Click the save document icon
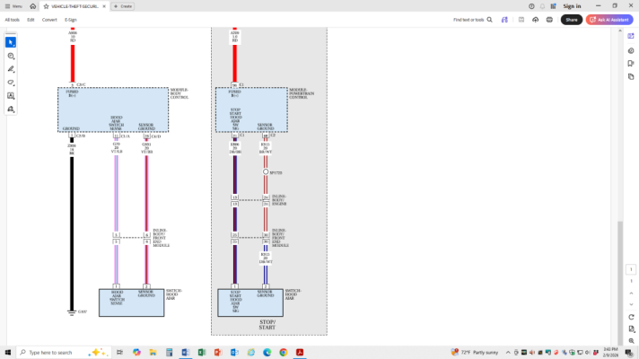Screen dimensions: 639x359 [521, 20]
